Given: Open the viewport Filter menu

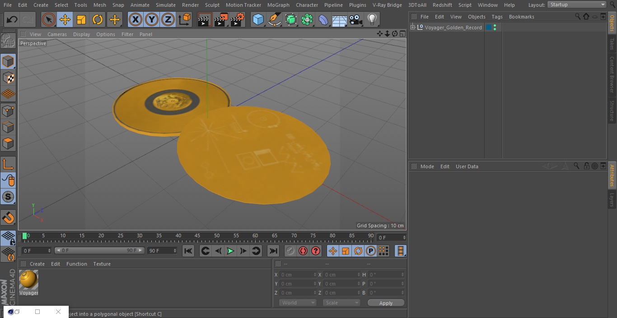Looking at the screenshot, I should click(x=127, y=34).
